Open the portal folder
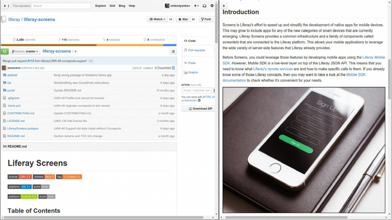Image resolution: width=392 pixels, height=220 pixels. (11, 91)
